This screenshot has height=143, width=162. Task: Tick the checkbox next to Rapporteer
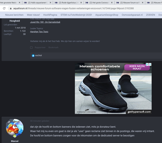coord(31,47)
